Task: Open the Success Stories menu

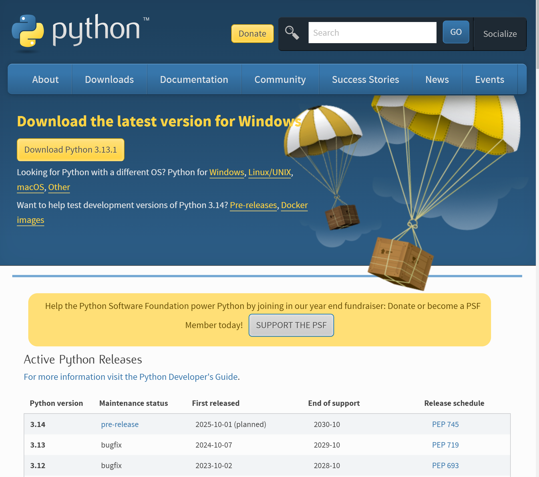Action: tap(365, 79)
